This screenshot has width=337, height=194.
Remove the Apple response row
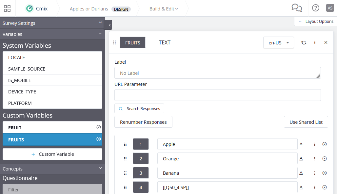pos(325,144)
